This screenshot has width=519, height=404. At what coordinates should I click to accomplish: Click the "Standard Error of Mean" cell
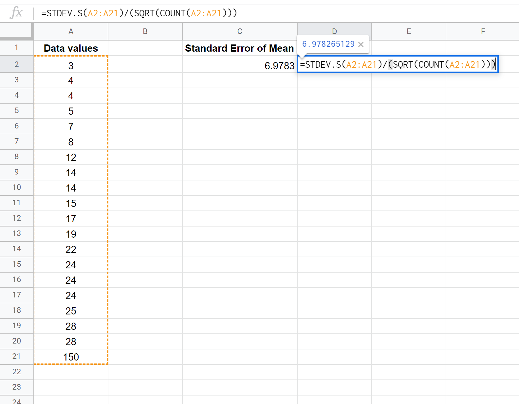pyautogui.click(x=240, y=48)
